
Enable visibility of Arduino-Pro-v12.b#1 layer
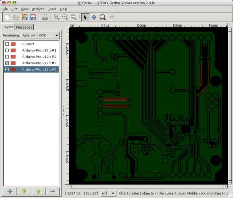(7, 50)
